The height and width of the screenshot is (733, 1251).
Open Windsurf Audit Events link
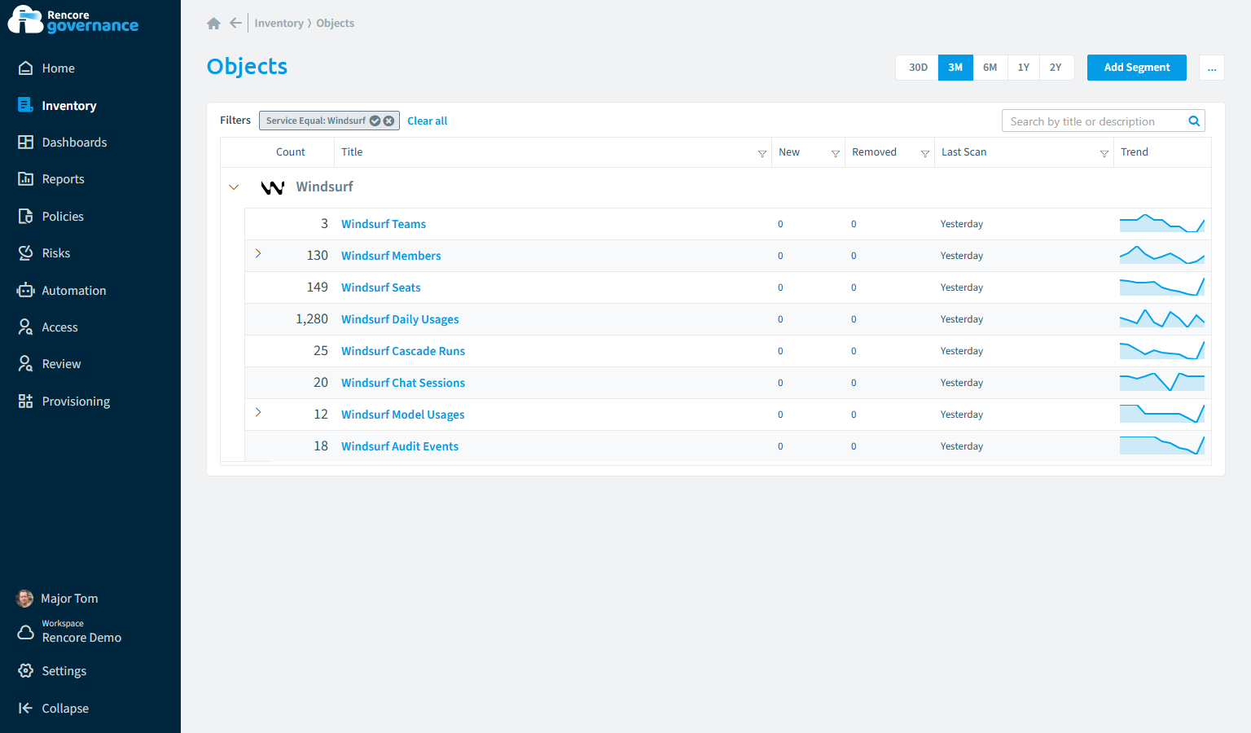(x=400, y=446)
